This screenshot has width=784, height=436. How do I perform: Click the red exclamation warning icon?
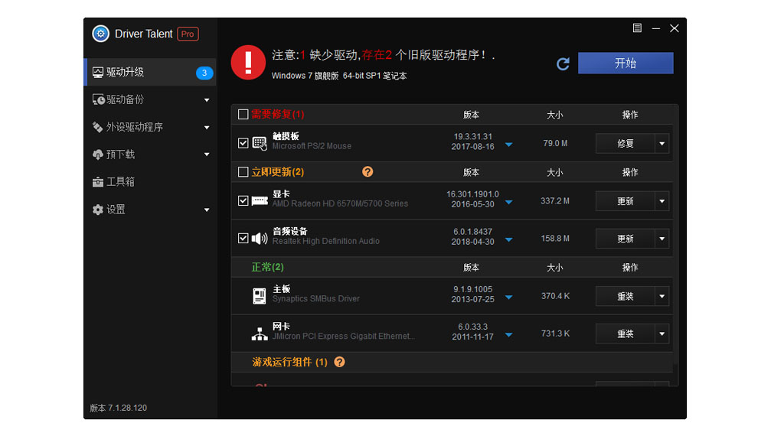coord(248,63)
